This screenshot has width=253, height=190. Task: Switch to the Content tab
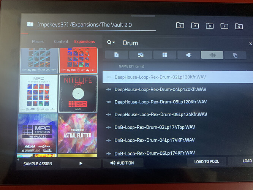(61, 42)
